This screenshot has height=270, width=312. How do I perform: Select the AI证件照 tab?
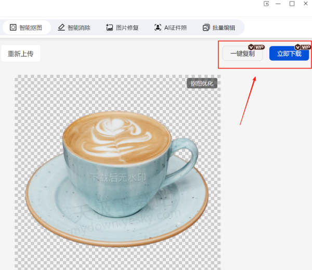175,28
